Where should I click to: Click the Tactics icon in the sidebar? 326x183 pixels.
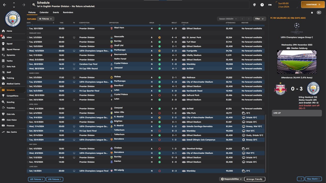pos(3,61)
